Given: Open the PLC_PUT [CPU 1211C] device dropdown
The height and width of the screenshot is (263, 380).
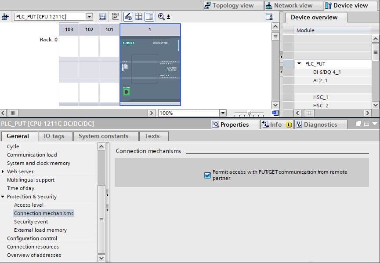Looking at the screenshot, I should [x=90, y=17].
